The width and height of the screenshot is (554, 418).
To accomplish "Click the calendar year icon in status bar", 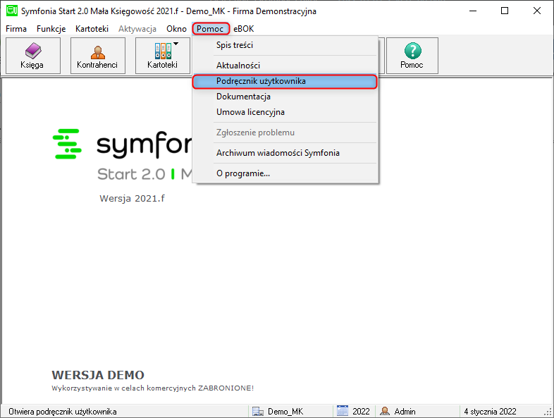I will 343,411.
